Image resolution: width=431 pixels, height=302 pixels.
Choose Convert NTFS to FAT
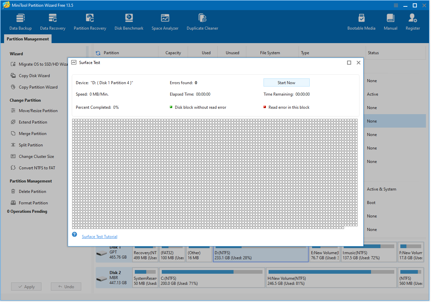click(36, 168)
